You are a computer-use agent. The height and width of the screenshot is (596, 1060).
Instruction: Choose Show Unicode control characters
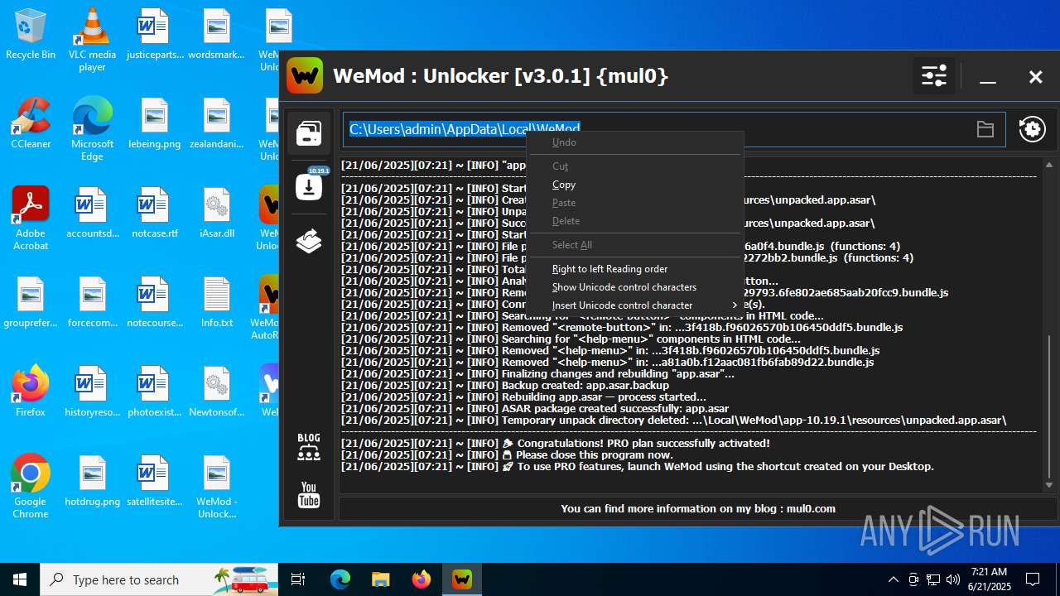635,287
